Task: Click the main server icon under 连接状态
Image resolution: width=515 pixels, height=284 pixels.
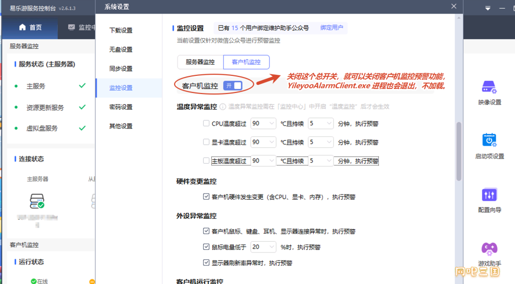Action: point(37,201)
